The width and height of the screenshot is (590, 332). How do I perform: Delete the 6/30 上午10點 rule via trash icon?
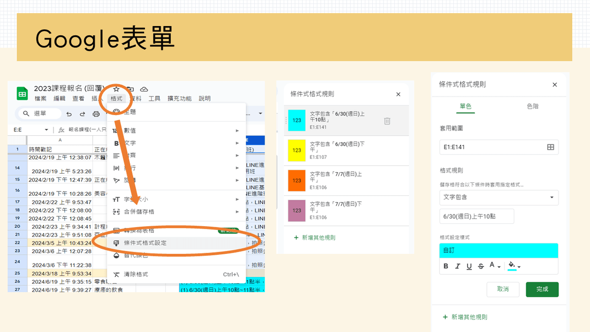[387, 121]
